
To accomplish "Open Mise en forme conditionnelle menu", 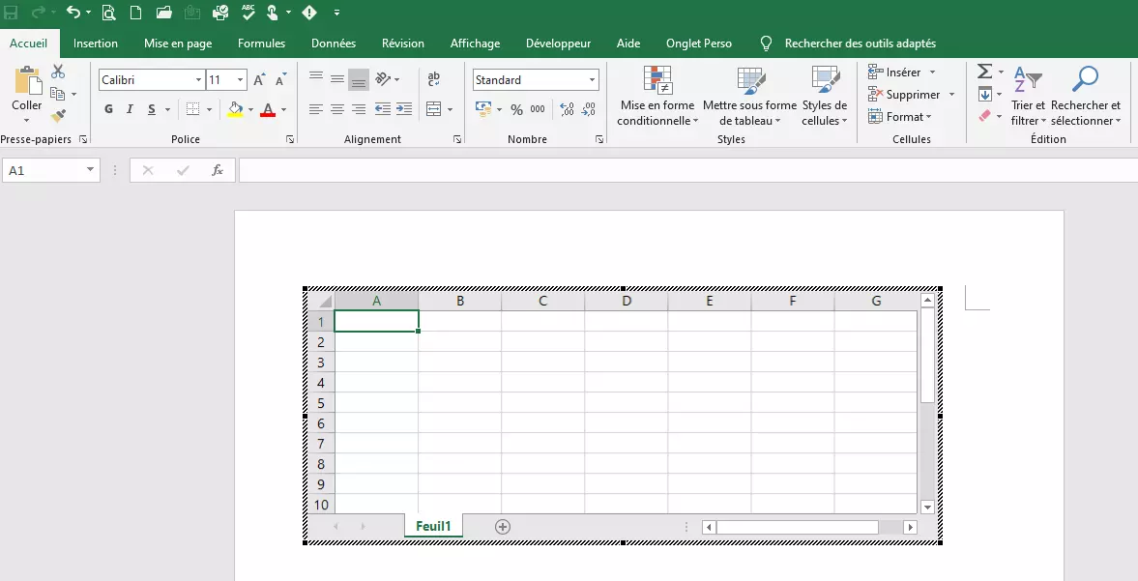I will pos(657,96).
